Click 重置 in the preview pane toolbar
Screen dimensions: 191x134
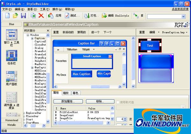click(x=56, y=32)
